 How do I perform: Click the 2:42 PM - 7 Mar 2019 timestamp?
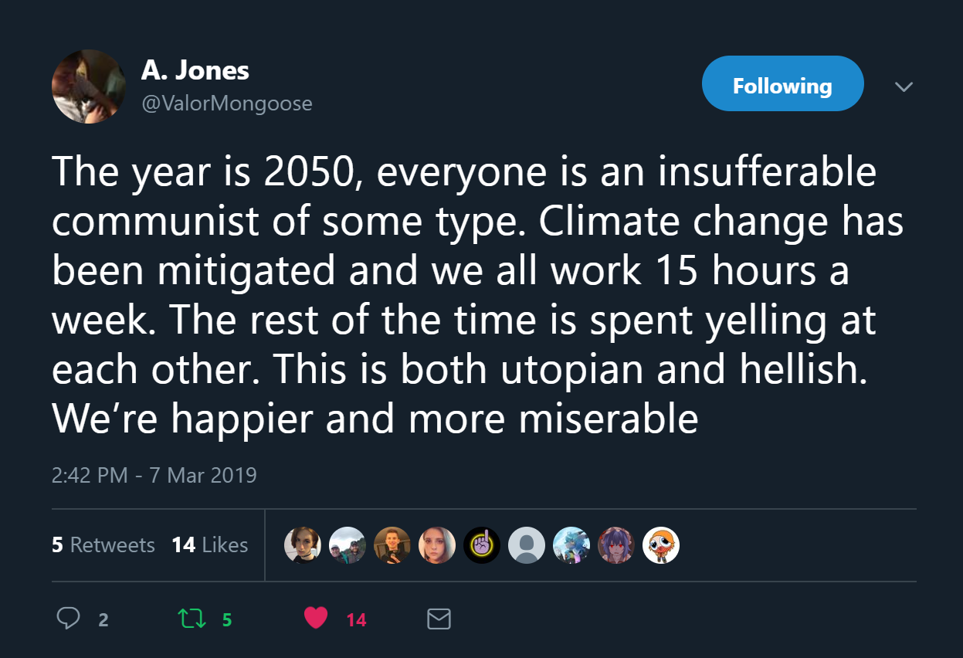tap(154, 474)
